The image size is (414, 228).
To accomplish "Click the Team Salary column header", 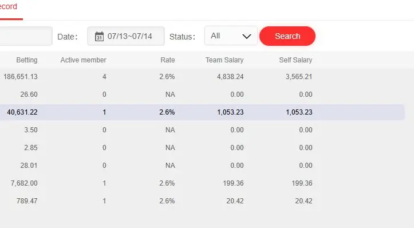I will [x=224, y=60].
